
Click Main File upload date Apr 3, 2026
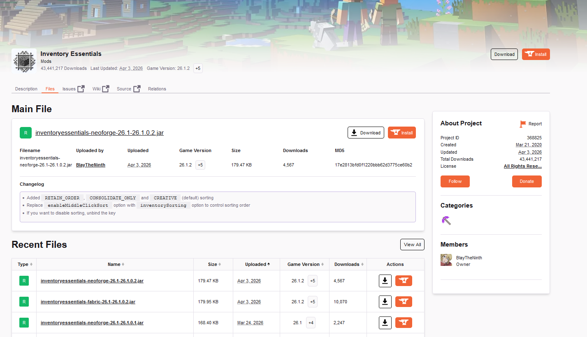tap(139, 165)
